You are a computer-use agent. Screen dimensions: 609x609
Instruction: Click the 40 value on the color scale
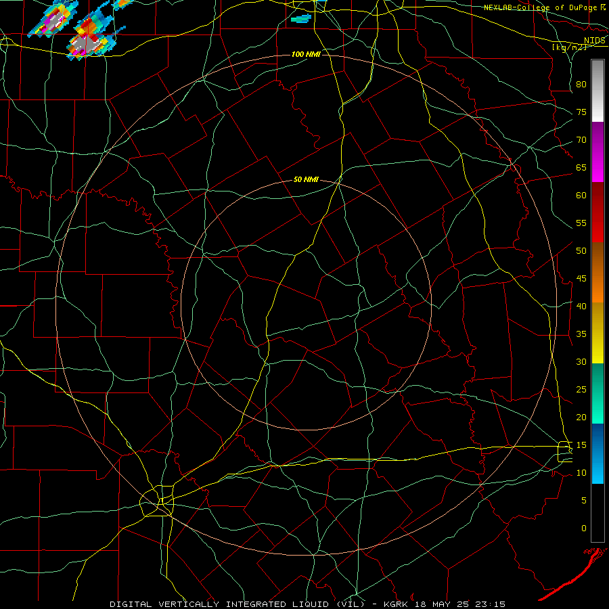tap(581, 306)
